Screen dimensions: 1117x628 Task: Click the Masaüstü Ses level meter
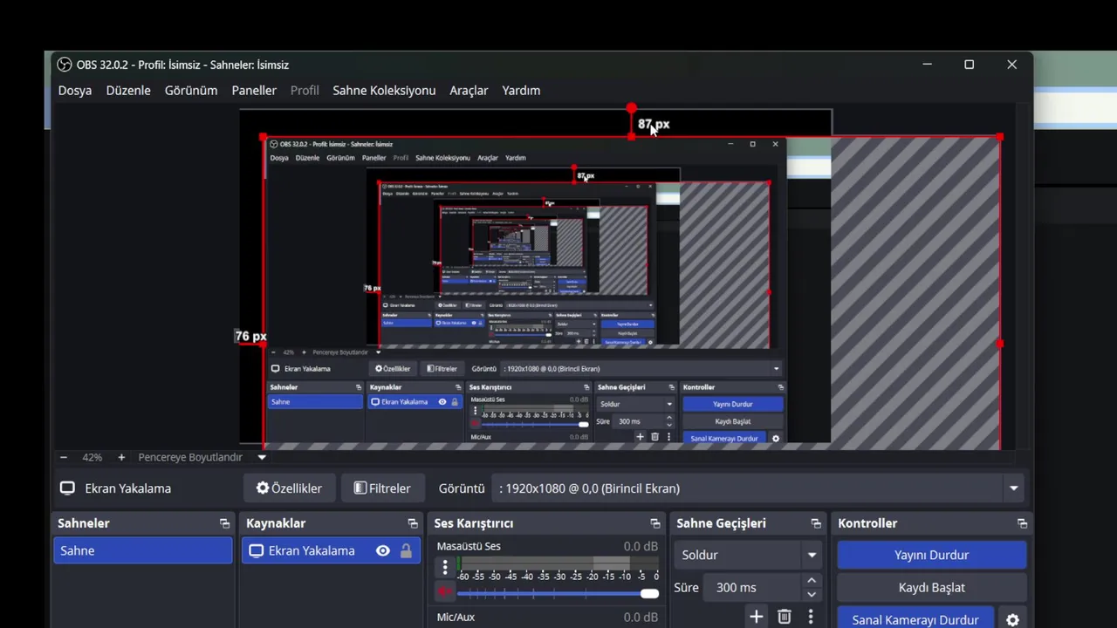558,563
